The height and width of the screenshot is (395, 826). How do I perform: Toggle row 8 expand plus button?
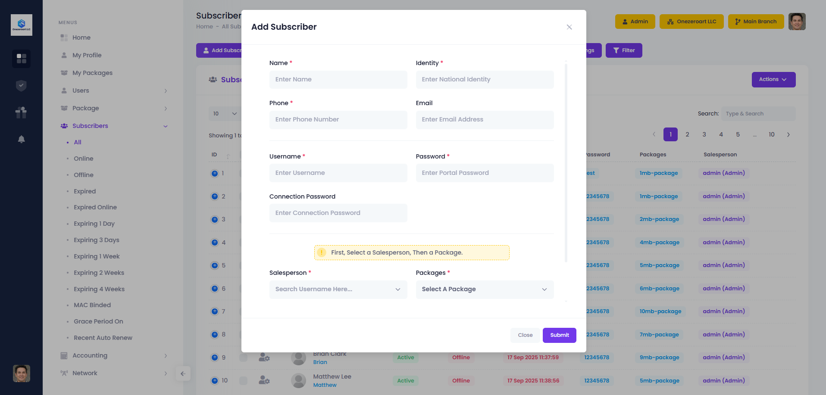[x=215, y=334]
